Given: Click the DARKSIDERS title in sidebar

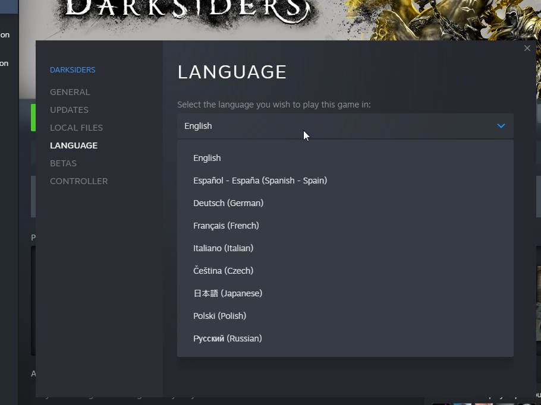Looking at the screenshot, I should 73,70.
